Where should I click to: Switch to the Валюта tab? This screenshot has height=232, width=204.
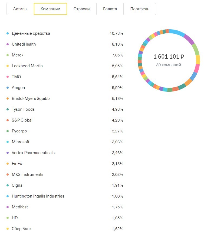110,9
